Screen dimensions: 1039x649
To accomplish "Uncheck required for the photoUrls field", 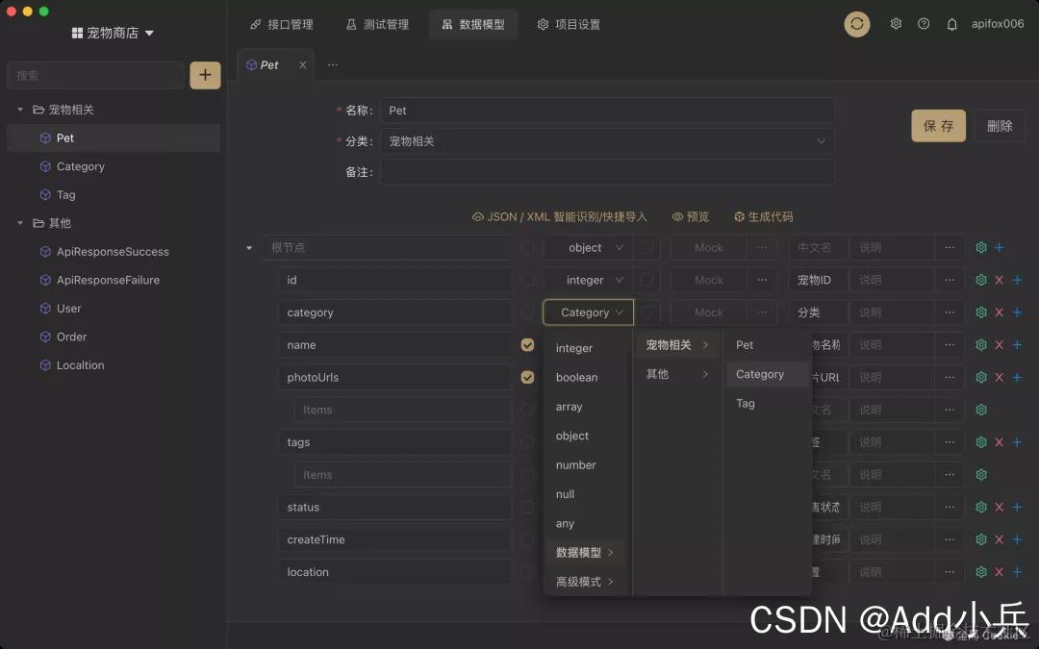I will [x=527, y=377].
